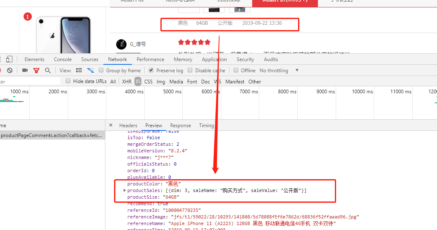Select the referenceId "100004770235" line
This screenshot has height=230, width=437.
pyautogui.click(x=164, y=210)
